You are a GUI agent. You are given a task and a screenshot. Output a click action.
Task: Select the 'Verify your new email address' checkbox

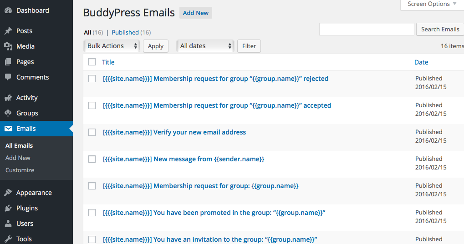tap(92, 132)
